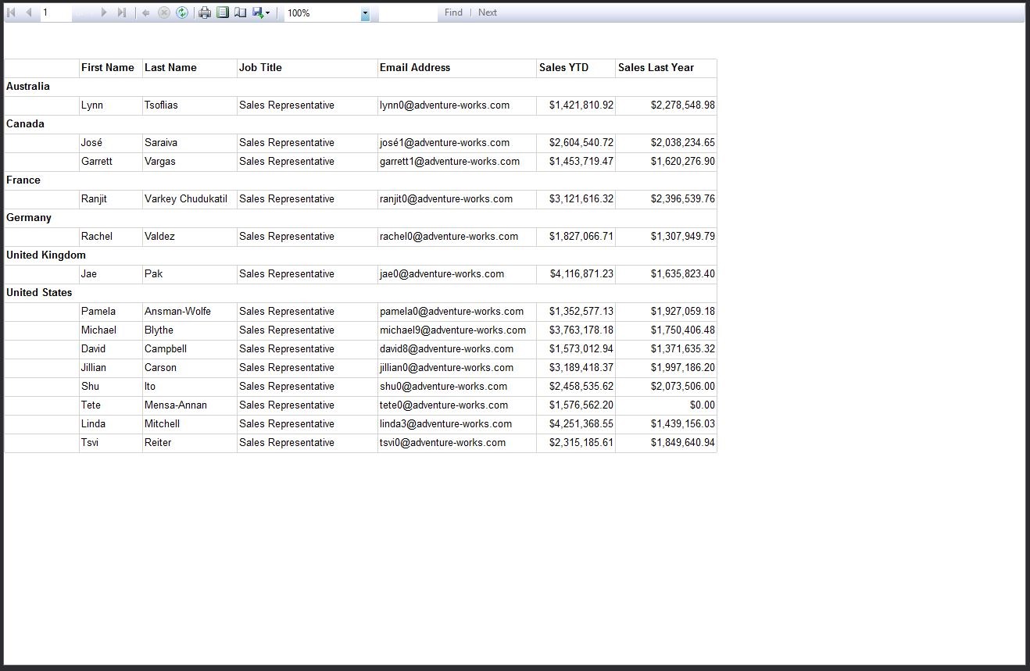Navigate to the previous page
Viewport: 1030px width, 671px height.
pyautogui.click(x=27, y=12)
